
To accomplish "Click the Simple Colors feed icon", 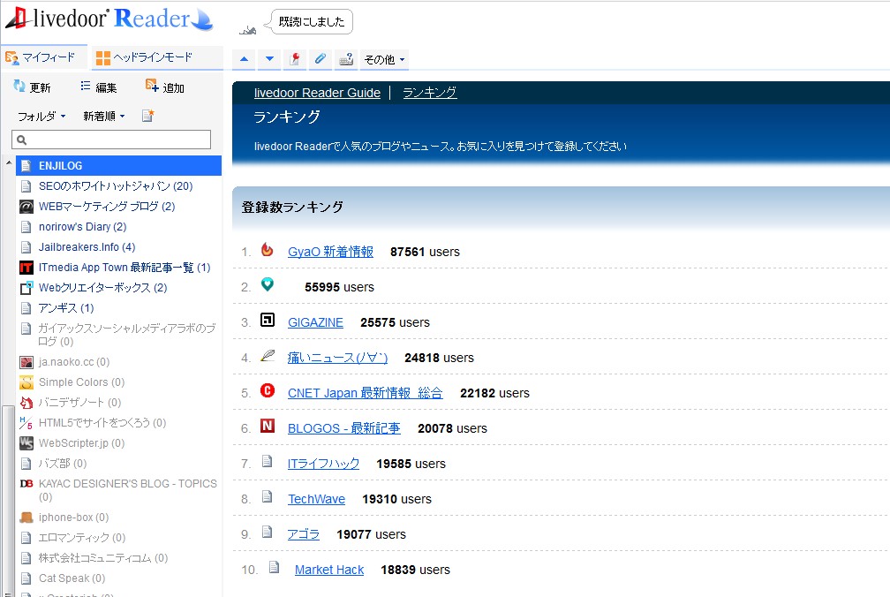I will (x=26, y=382).
